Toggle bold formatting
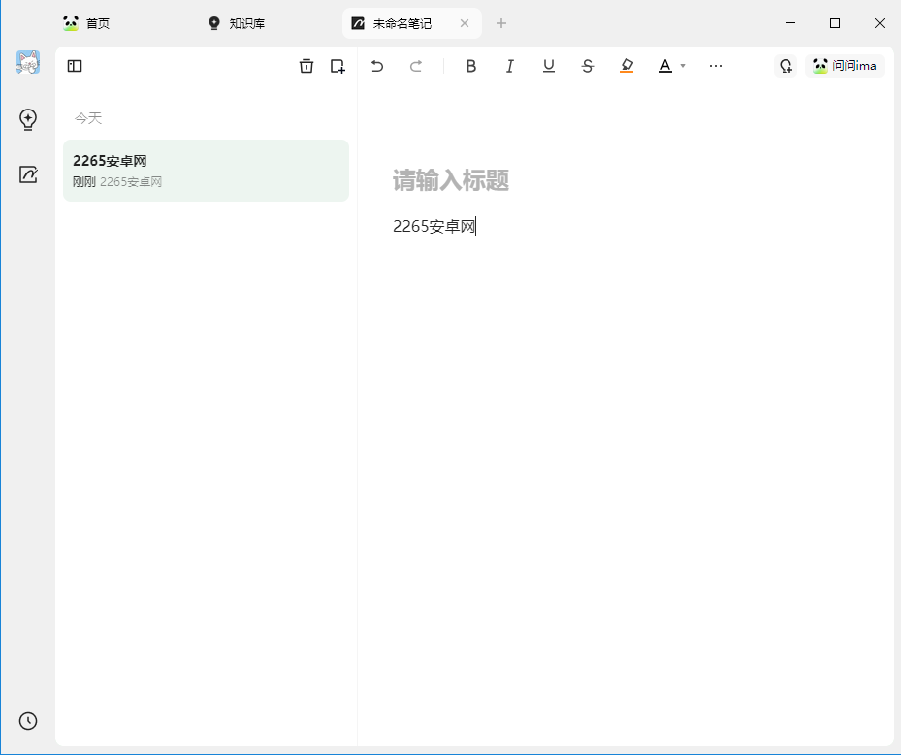 pyautogui.click(x=471, y=66)
